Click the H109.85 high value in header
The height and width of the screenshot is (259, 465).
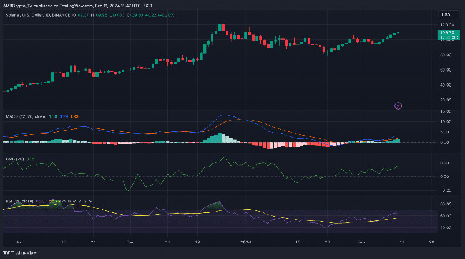point(99,15)
